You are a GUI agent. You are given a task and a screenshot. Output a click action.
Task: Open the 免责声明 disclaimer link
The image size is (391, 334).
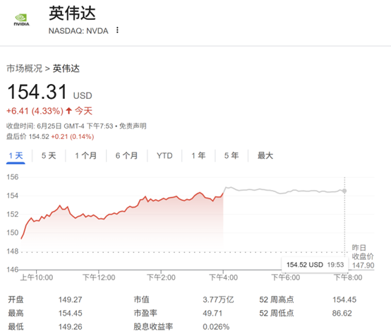point(133,126)
